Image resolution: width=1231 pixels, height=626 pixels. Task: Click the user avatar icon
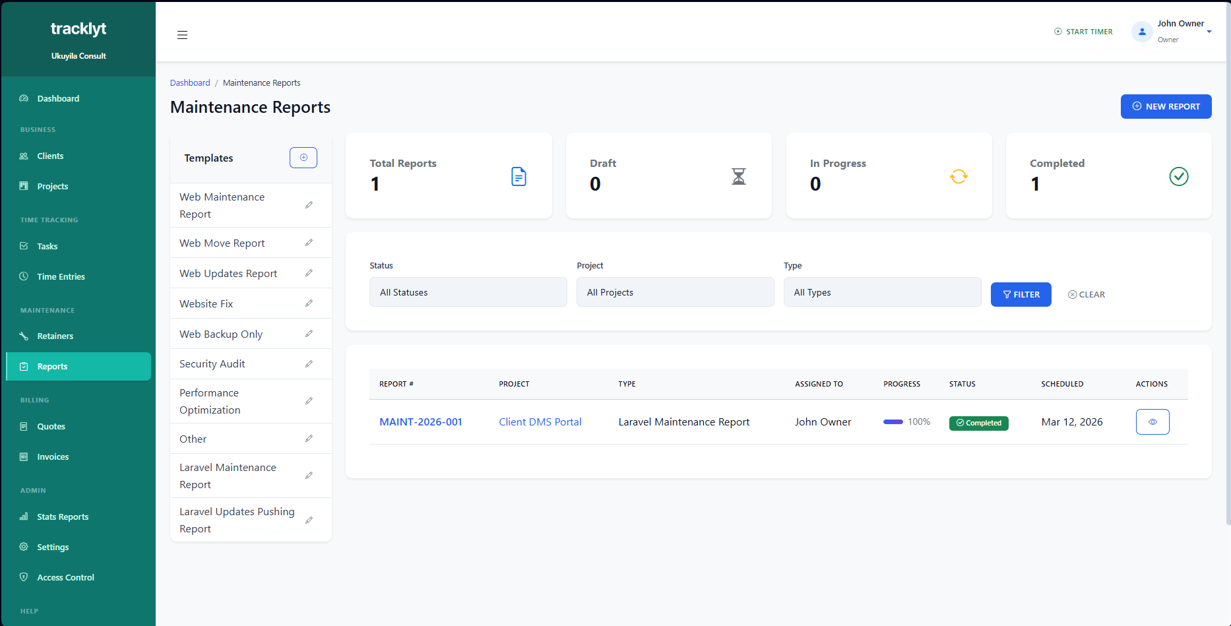click(1142, 32)
